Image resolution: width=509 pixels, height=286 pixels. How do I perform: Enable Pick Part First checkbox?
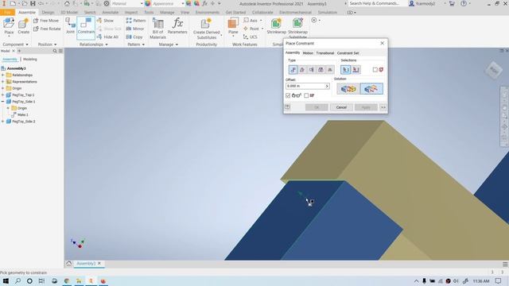coord(375,69)
